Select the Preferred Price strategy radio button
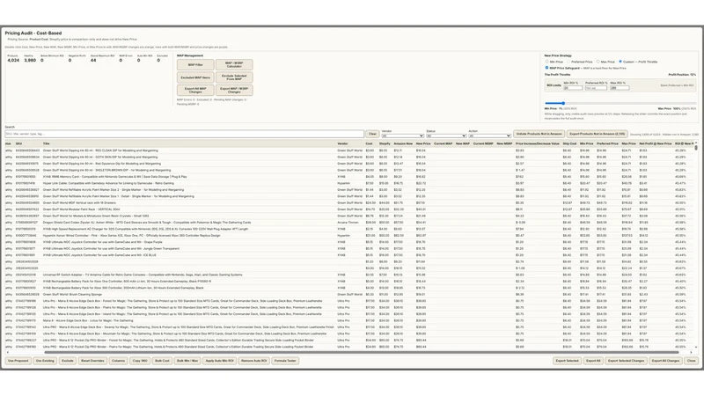The width and height of the screenshot is (704, 396). coord(568,62)
